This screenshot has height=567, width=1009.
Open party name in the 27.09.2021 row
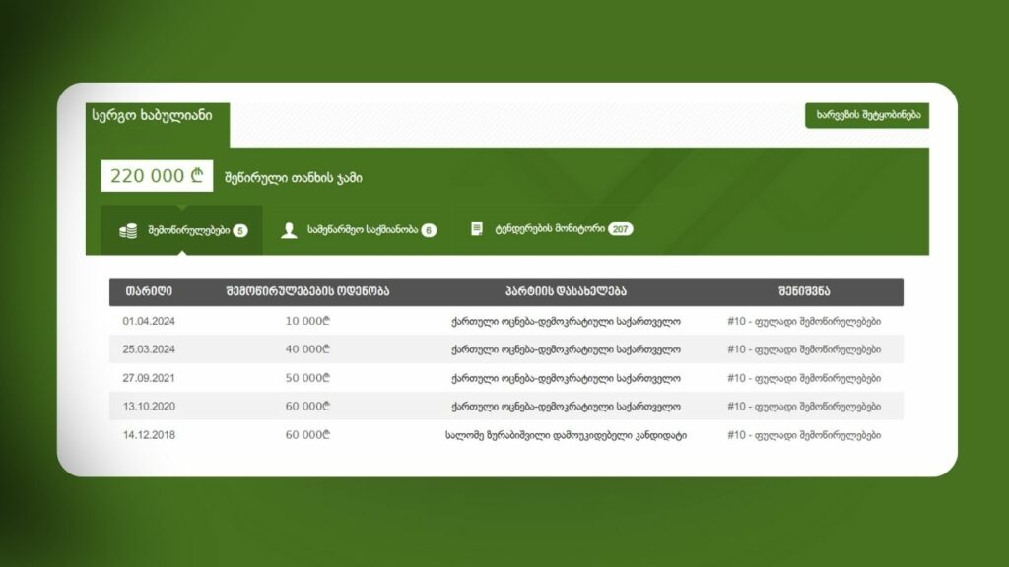pos(565,378)
